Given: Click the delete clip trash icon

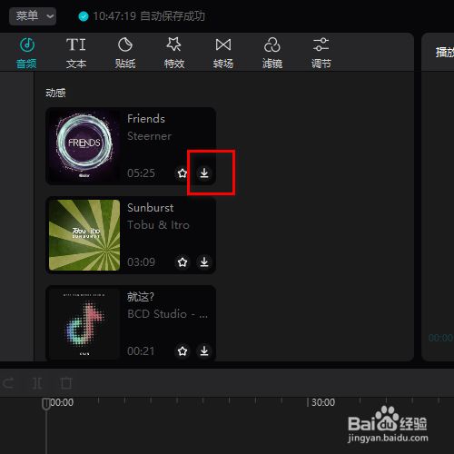Looking at the screenshot, I should [x=66, y=383].
